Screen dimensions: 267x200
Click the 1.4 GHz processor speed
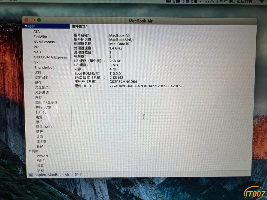116,48
